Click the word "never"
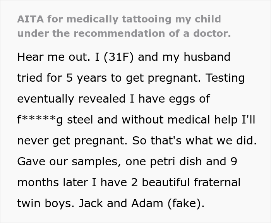 pyautogui.click(x=33, y=141)
